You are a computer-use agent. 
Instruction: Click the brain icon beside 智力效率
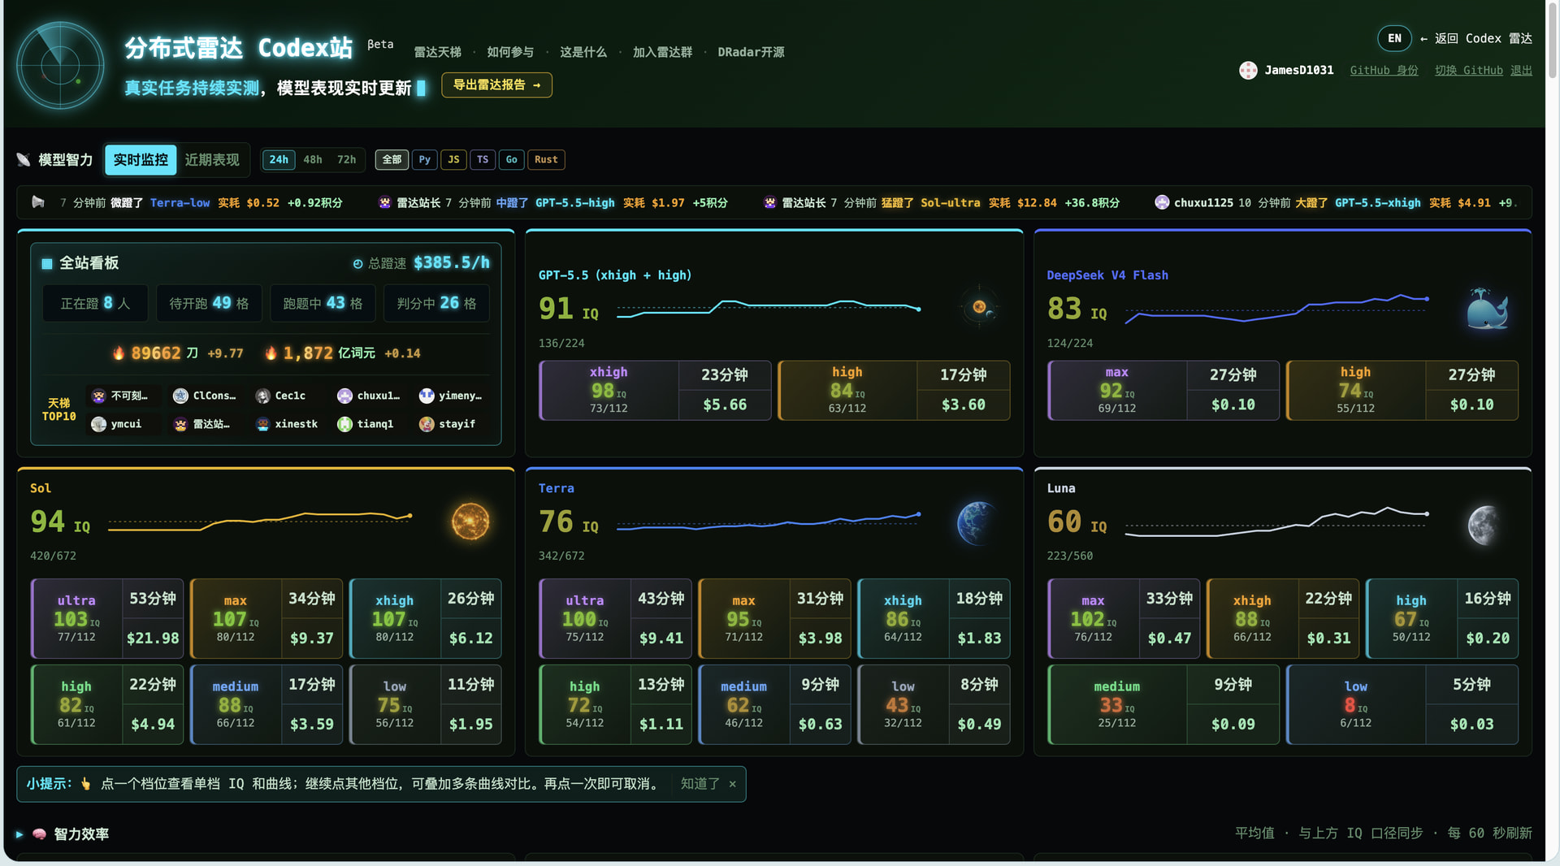[x=39, y=834]
